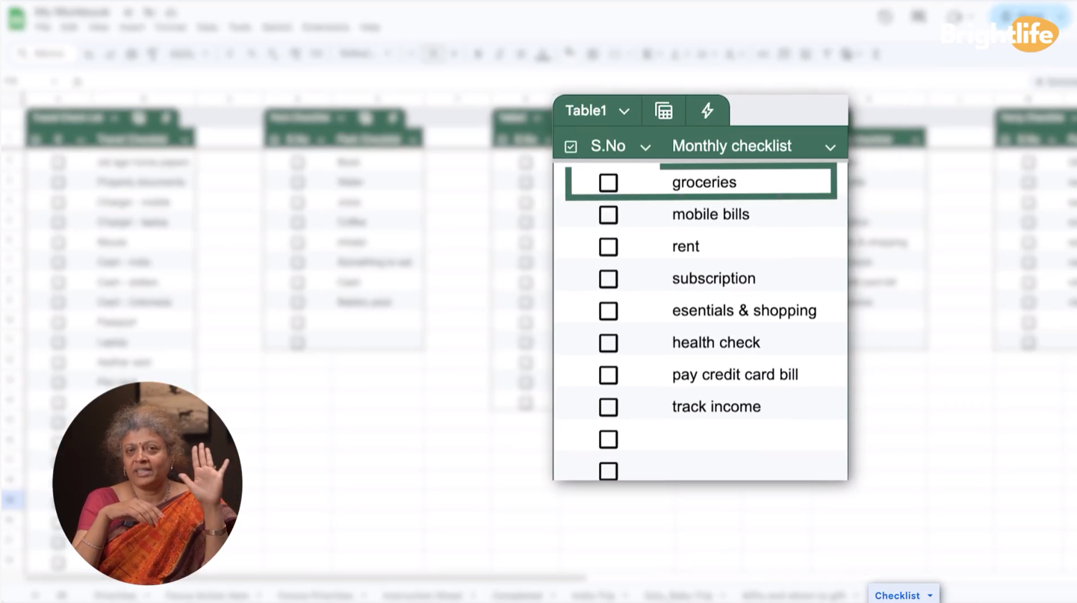Switch to the Checklist sheet tab
Viewport: 1077px width, 603px height.
coord(897,596)
